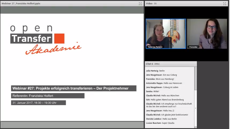Click the message 'Moin aus Hamburg!'

coord(160,79)
